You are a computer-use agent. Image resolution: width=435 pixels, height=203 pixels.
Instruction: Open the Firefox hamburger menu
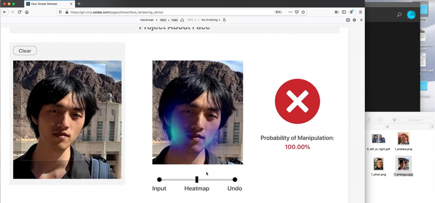[360, 12]
